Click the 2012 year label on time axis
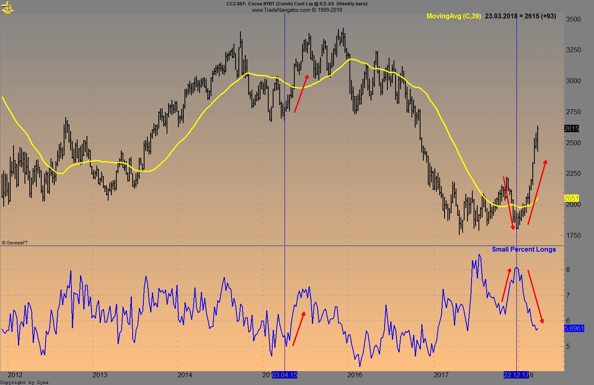594x385 pixels. 15,375
